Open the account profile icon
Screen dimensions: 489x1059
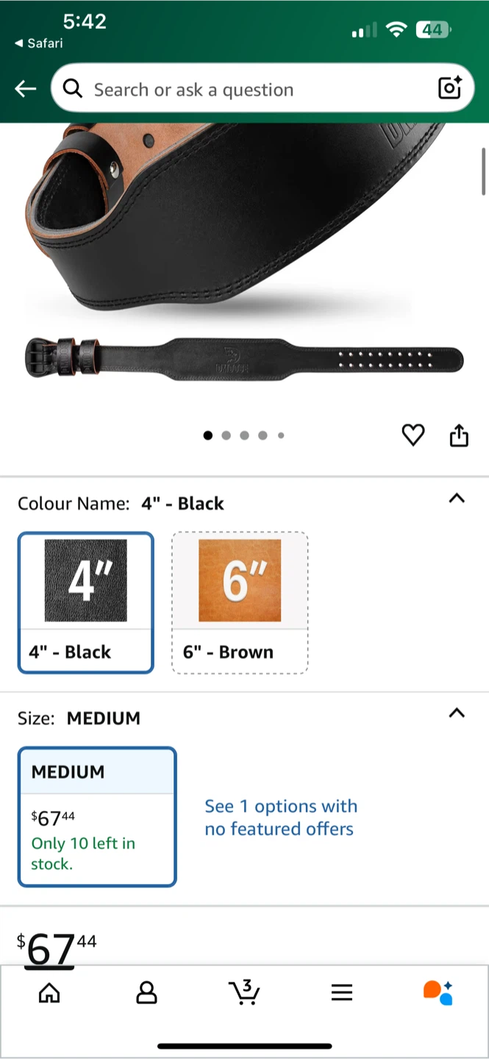pyautogui.click(x=146, y=993)
